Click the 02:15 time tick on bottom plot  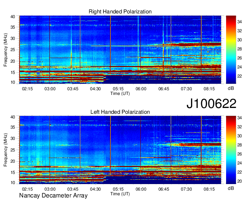(27, 189)
